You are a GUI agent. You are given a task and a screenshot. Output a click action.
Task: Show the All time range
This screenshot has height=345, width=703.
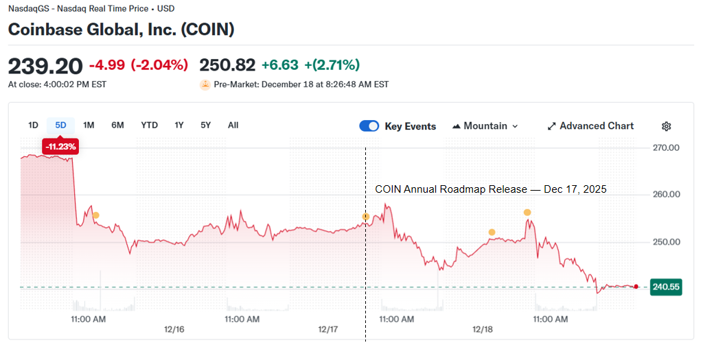[233, 125]
